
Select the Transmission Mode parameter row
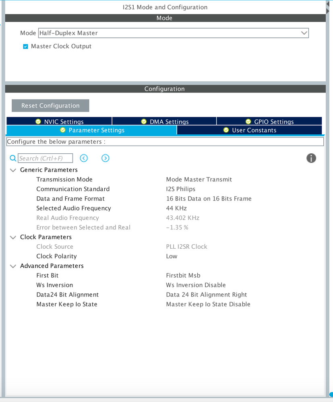(64, 179)
